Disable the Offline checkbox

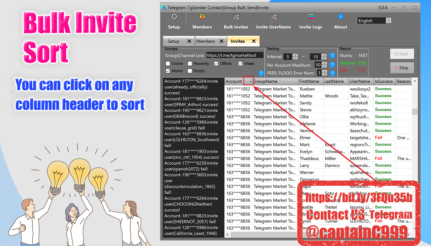click(217, 63)
